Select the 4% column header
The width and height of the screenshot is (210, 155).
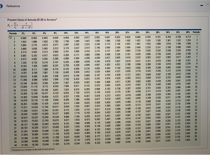click(x=34, y=33)
